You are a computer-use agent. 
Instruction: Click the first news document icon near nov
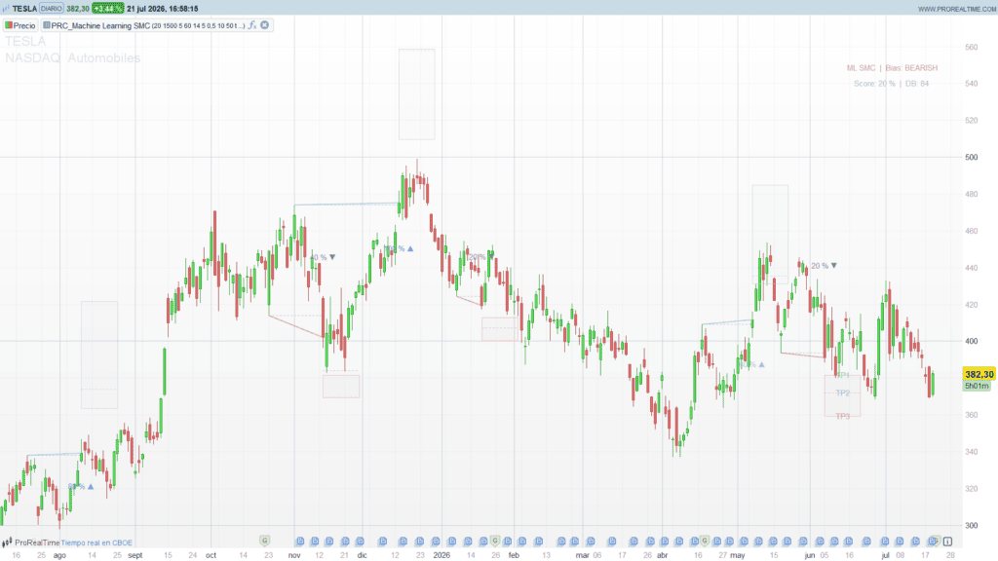tap(300, 542)
